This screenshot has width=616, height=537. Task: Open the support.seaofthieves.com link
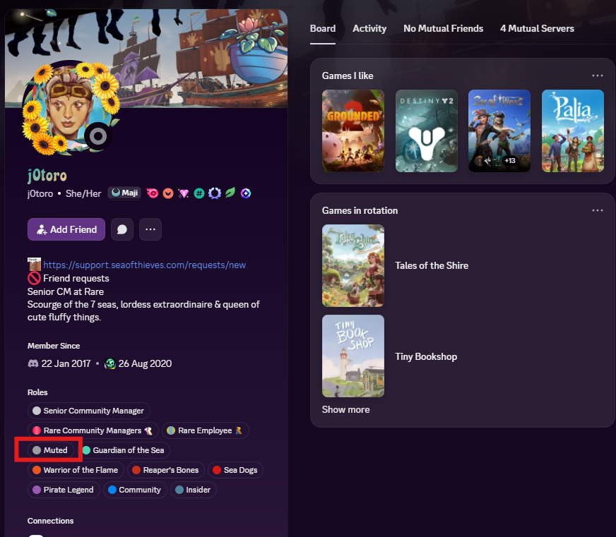pos(145,265)
